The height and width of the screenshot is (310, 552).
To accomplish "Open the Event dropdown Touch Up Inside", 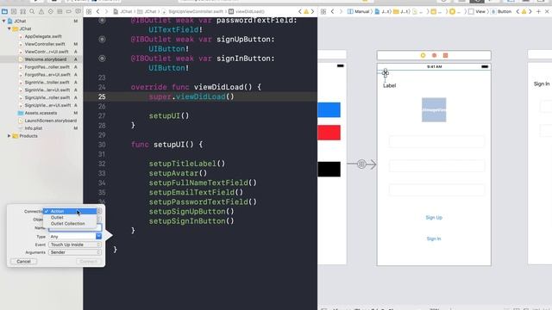I will (75, 245).
